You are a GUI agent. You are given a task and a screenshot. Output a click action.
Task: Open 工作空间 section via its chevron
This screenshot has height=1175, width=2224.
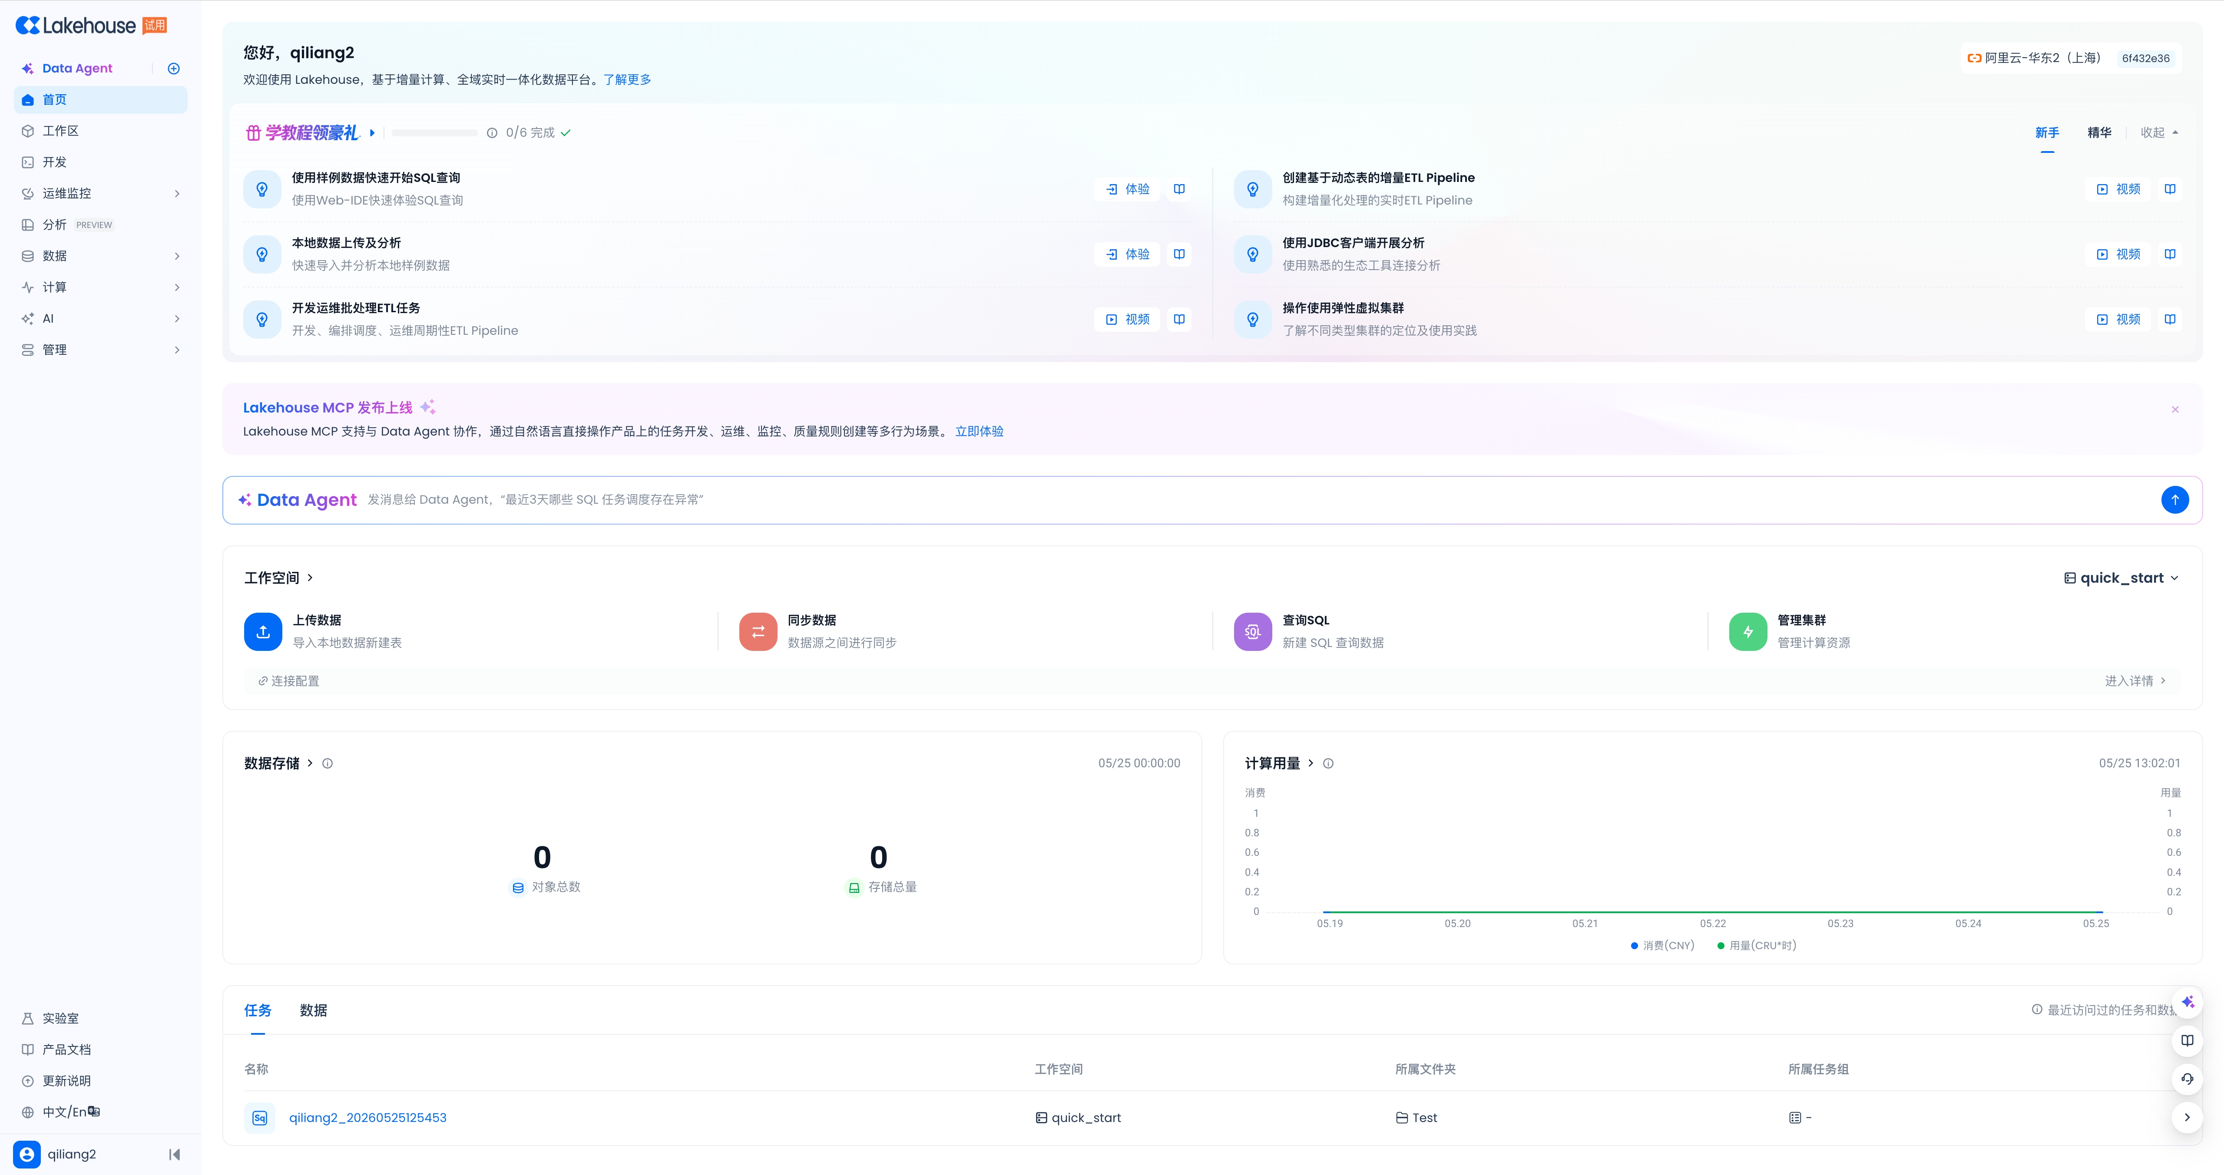310,578
